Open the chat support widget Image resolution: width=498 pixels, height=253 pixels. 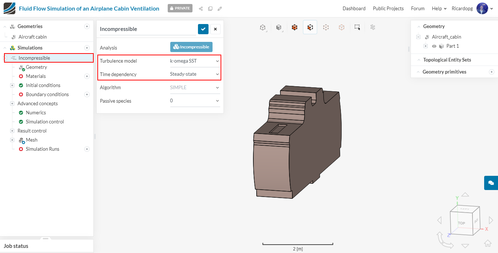pos(491,183)
